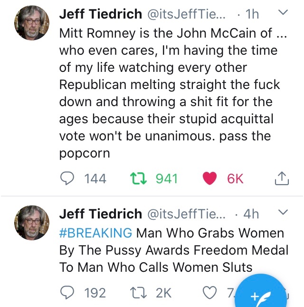Tap the 6K likes count
This screenshot has width=304, height=307.
click(235, 178)
